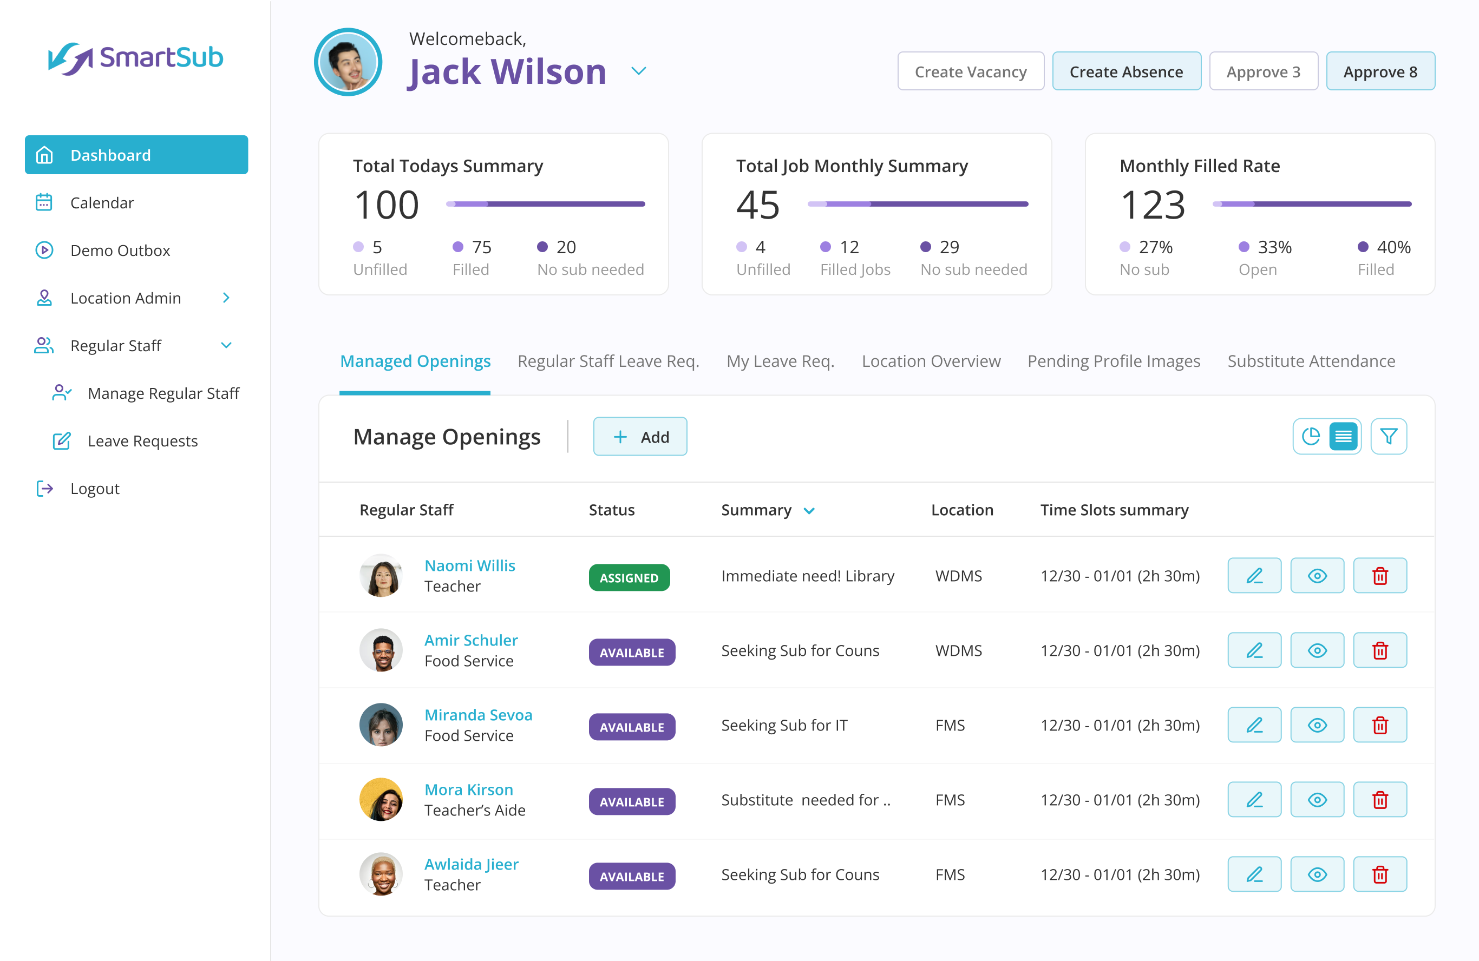Preview Awlaida Jieer's opening

click(1318, 874)
